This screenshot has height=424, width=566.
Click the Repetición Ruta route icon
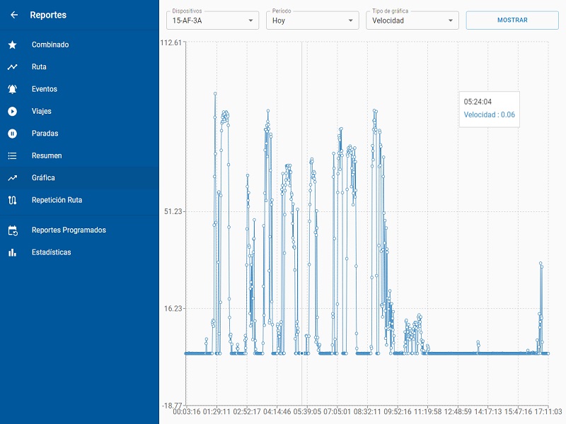(x=13, y=200)
